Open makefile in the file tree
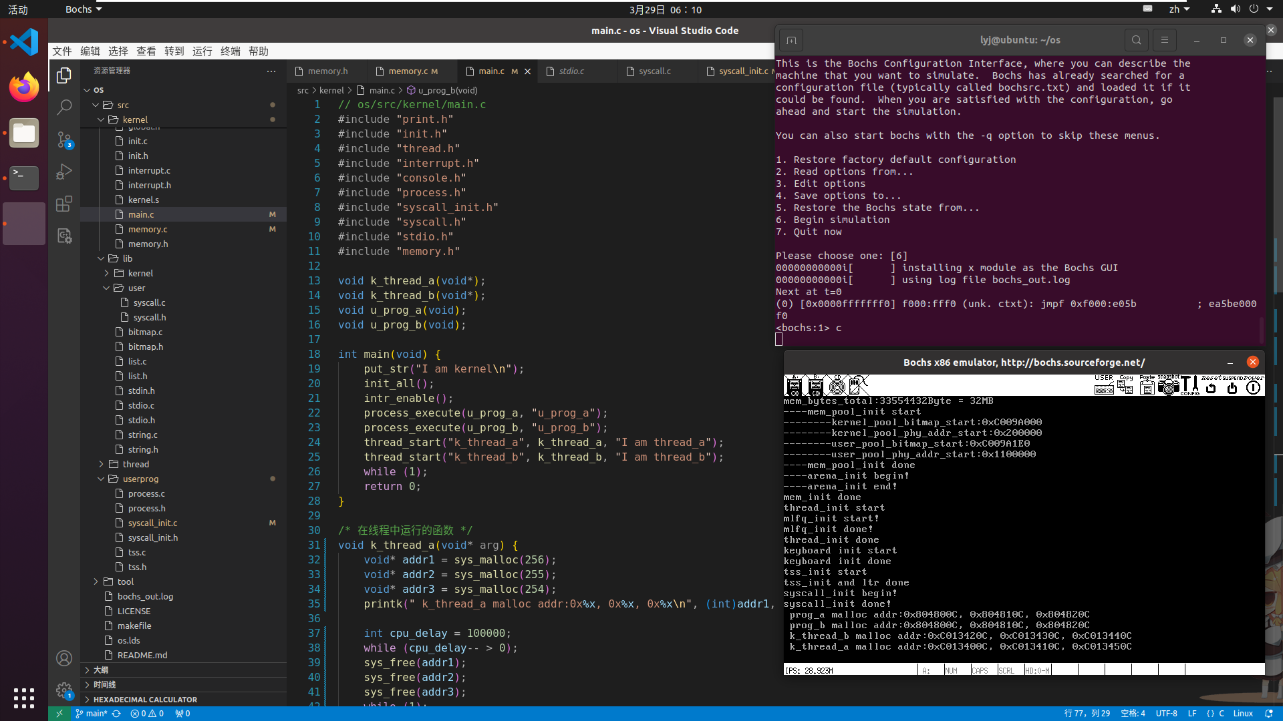Screen dimensions: 1283x721 coord(134,626)
